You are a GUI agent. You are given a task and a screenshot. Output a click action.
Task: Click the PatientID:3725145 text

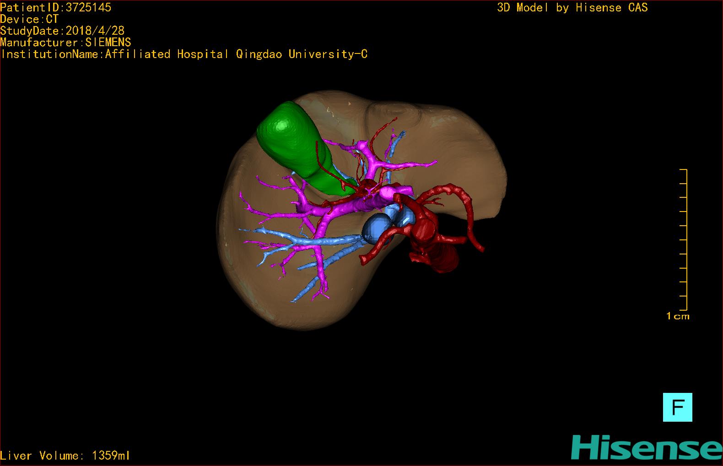point(56,7)
